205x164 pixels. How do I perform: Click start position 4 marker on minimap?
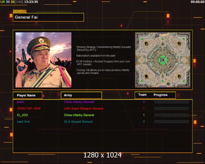(x=146, y=43)
